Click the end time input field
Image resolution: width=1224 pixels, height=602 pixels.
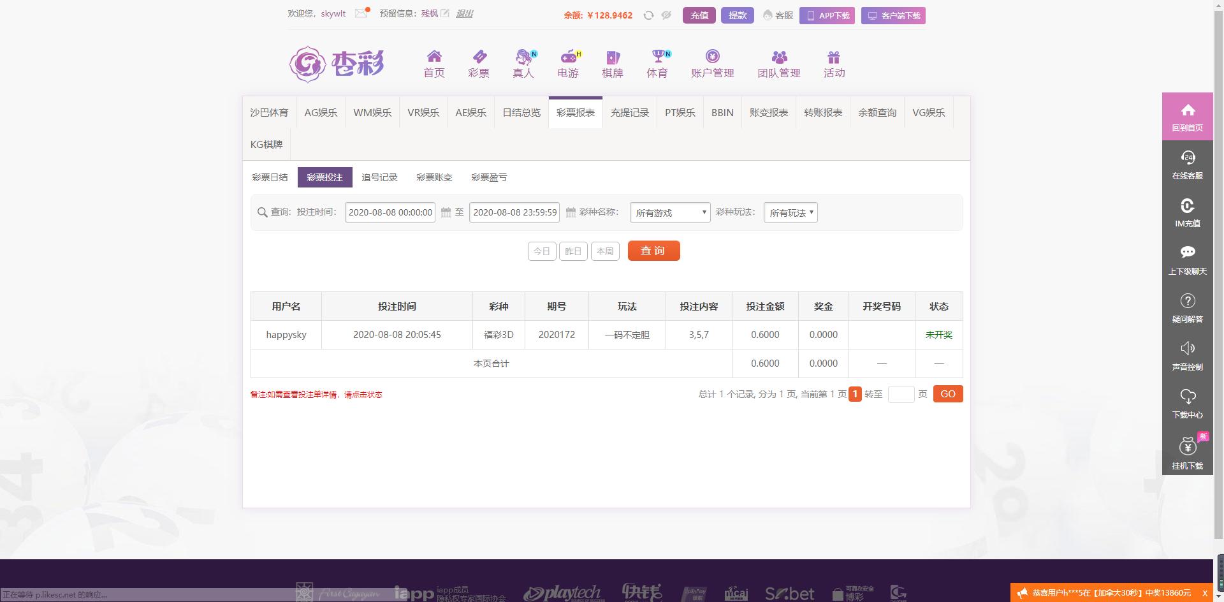click(514, 212)
